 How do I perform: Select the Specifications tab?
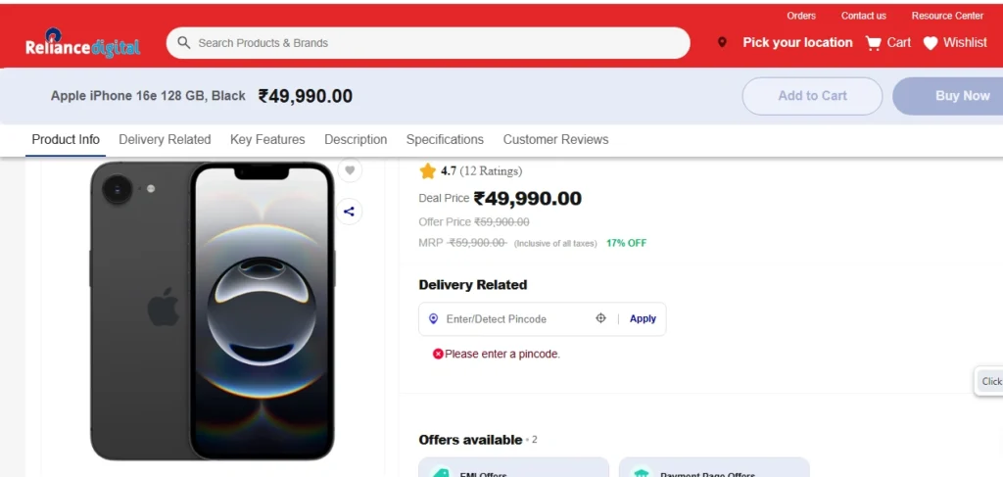(x=445, y=139)
